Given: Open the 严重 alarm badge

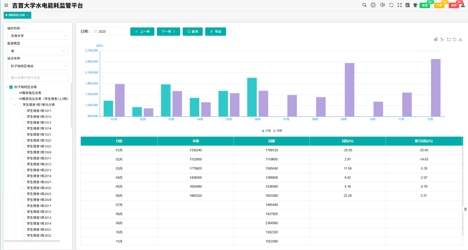Looking at the screenshot, I should tap(439, 6).
